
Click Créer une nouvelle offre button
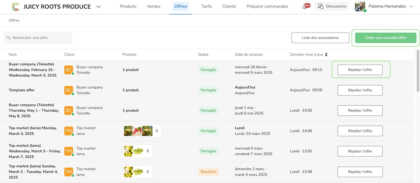386,38
